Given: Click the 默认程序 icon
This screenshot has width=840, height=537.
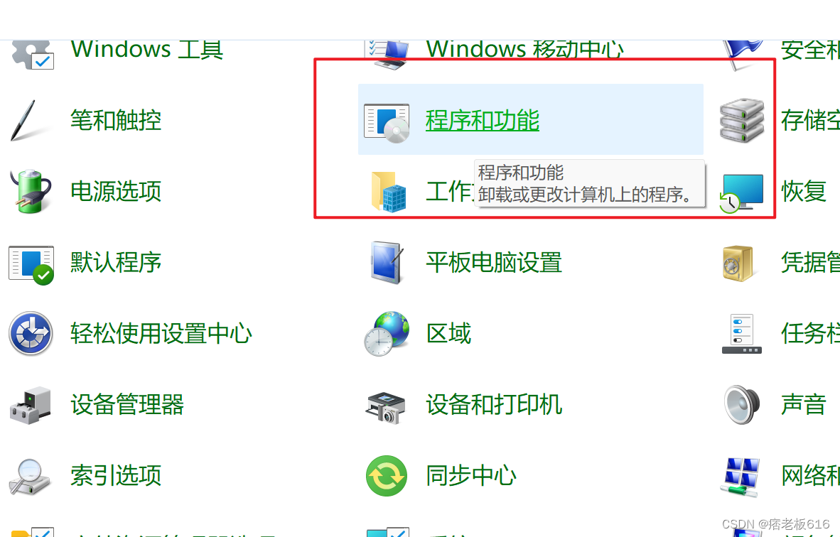Looking at the screenshot, I should coord(31,265).
